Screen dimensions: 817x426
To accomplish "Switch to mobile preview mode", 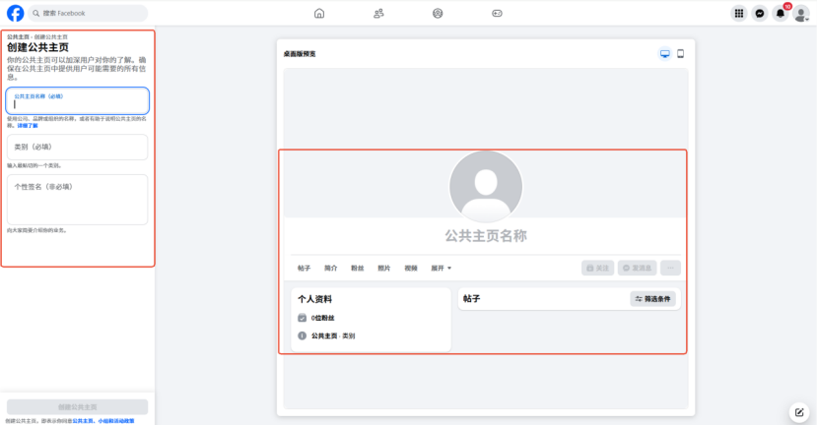I will [680, 53].
